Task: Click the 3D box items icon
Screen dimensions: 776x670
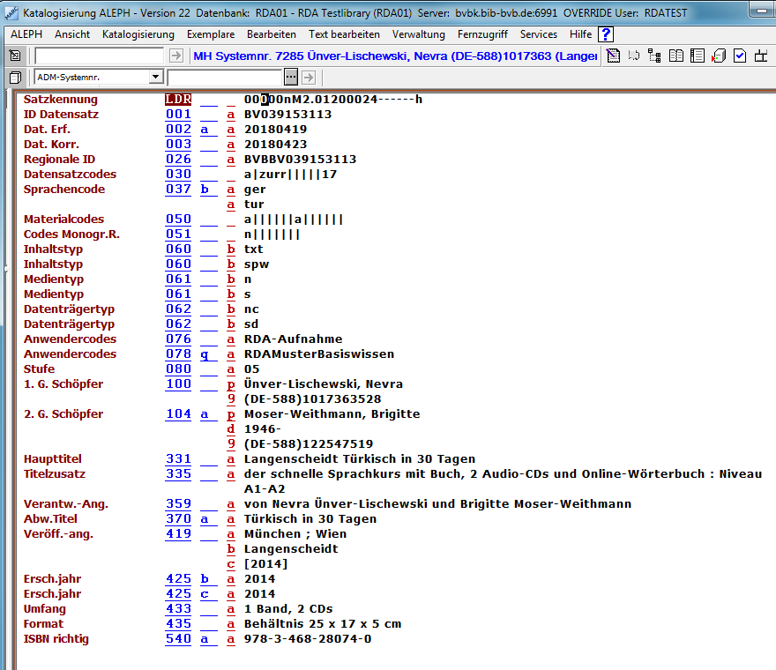Action: 719,56
